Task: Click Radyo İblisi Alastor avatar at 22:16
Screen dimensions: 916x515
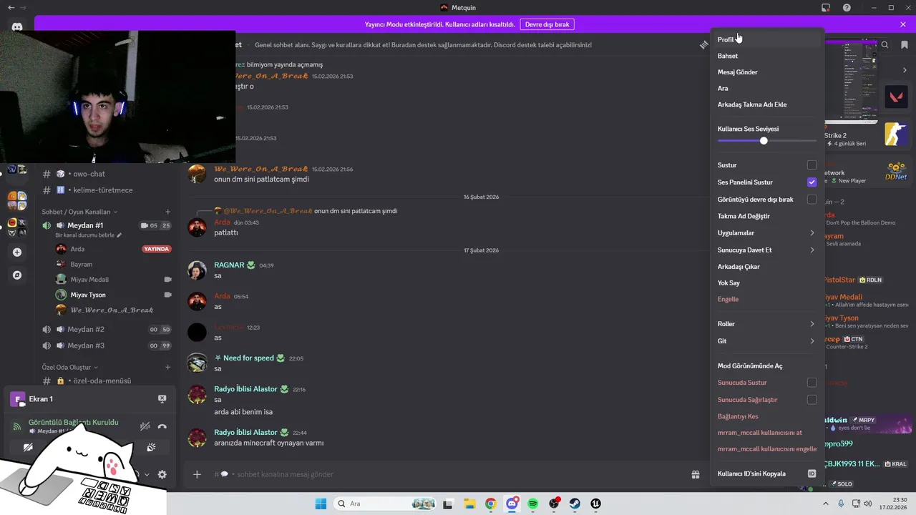Action: tap(197, 395)
